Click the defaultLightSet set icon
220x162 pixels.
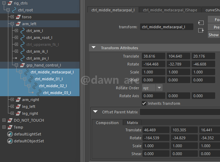click(x=10, y=134)
